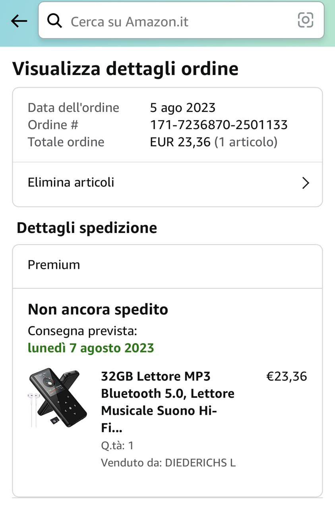Click the order number 171-7236870-2501133

click(x=219, y=125)
